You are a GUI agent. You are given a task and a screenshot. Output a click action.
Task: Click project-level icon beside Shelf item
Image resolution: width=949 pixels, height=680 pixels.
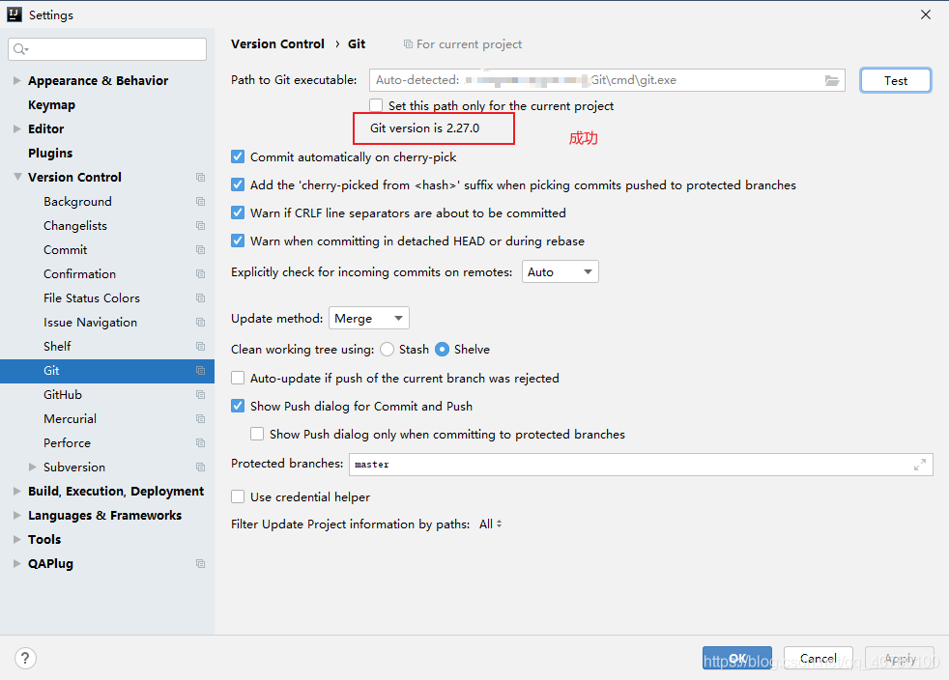pos(200,347)
